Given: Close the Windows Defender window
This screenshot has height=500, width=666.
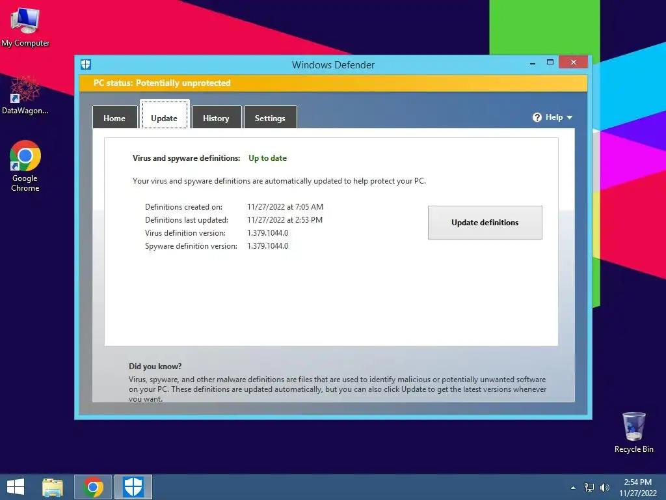Looking at the screenshot, I should [x=574, y=62].
